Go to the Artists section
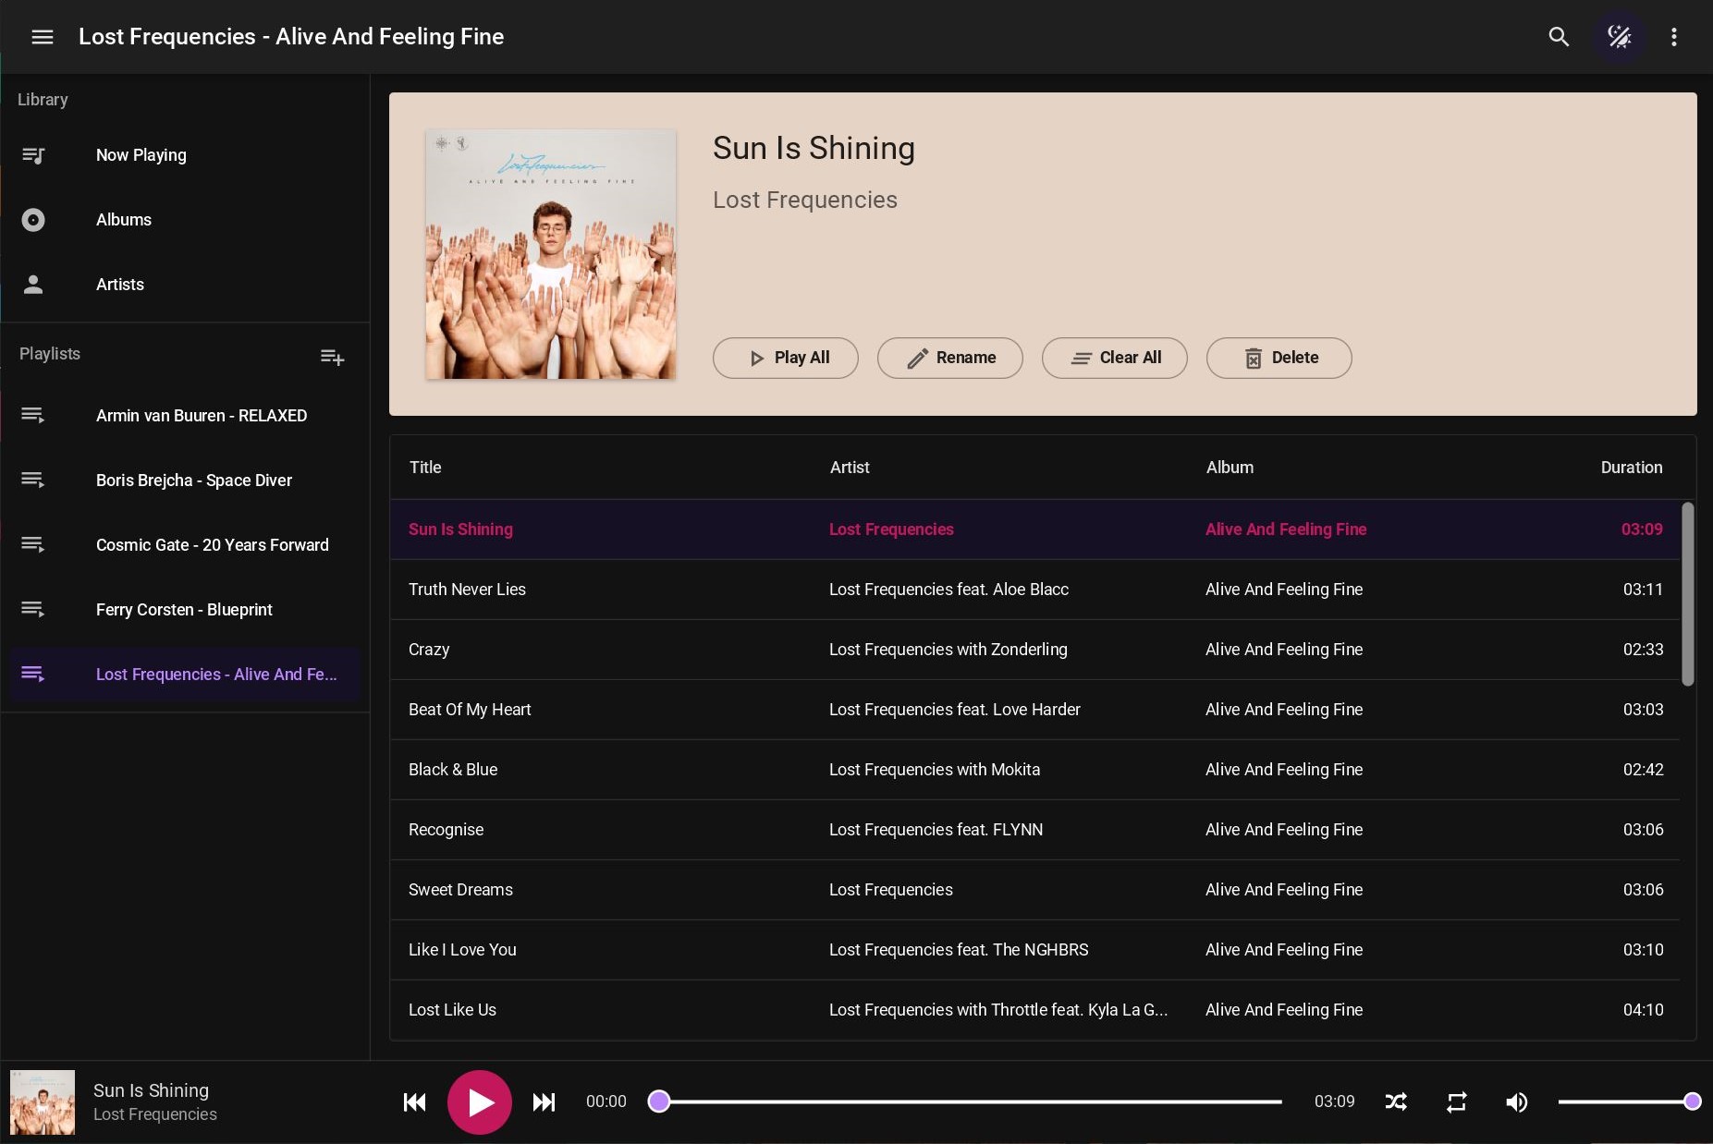This screenshot has height=1144, width=1713. coord(185,285)
